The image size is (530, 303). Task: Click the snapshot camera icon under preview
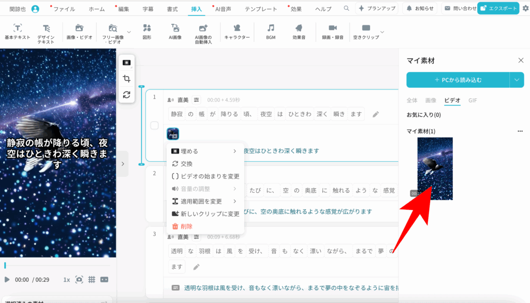click(79, 279)
